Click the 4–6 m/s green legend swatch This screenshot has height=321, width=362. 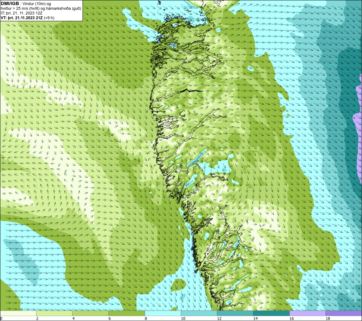coord(90,313)
